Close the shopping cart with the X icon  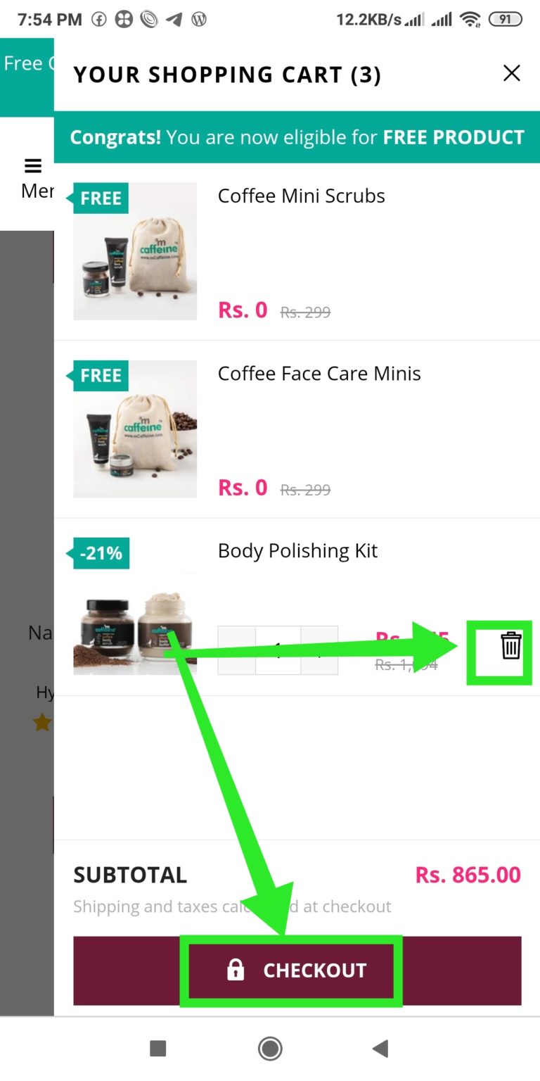(x=512, y=73)
